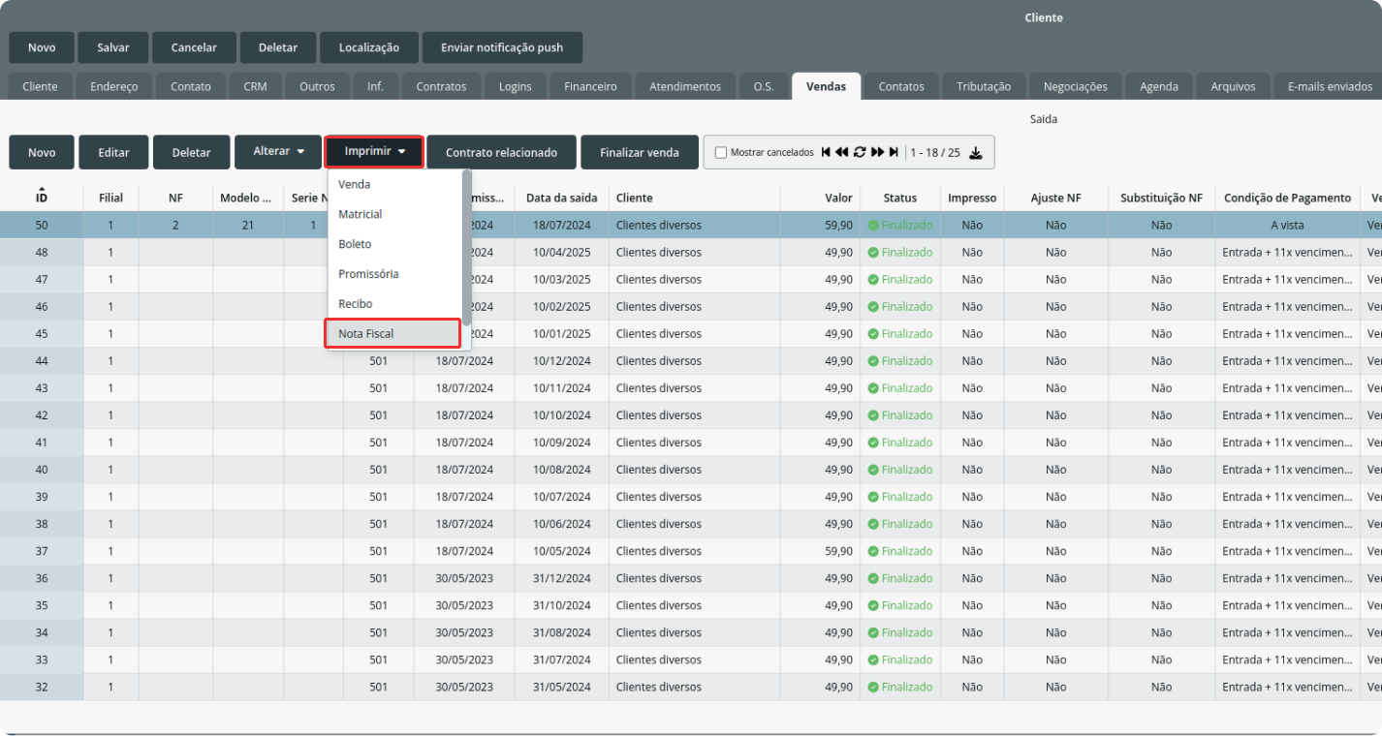Jump to last page of records
Viewport: 1382px width, 736px height.
pos(894,152)
